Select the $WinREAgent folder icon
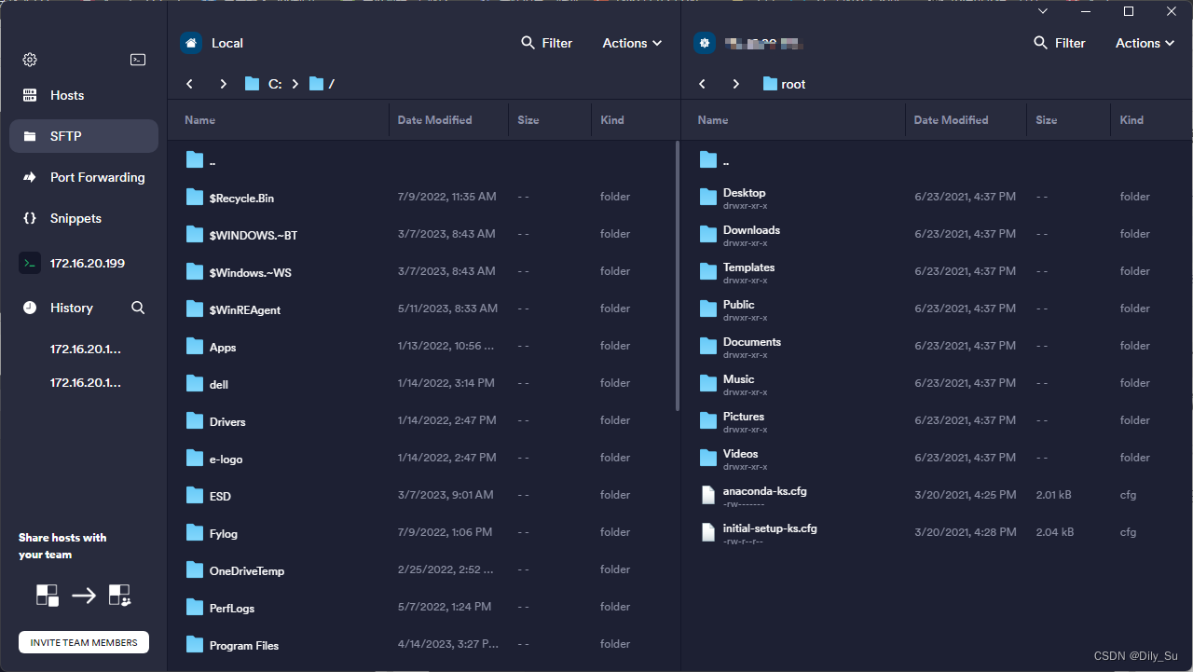The image size is (1193, 672). click(x=195, y=309)
